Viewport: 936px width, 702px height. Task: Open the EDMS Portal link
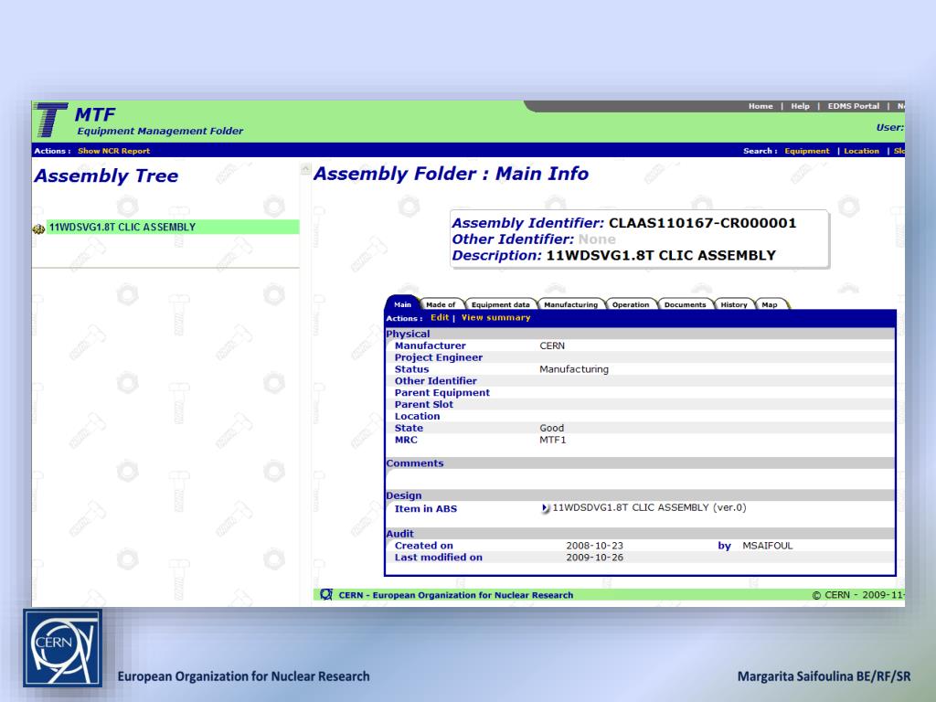tap(853, 106)
